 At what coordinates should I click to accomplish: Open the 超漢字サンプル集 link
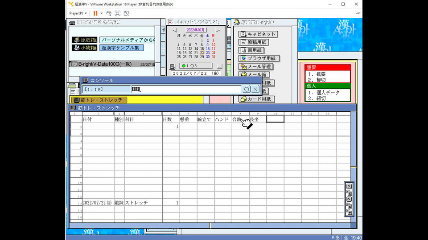pos(121,48)
